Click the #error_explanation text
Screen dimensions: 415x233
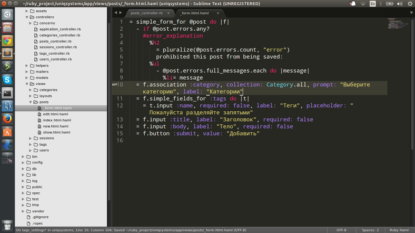tap(173, 36)
